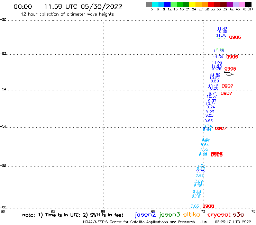Click the 0908 time label beside 7.05
The height and width of the screenshot is (225, 256).
(208, 206)
